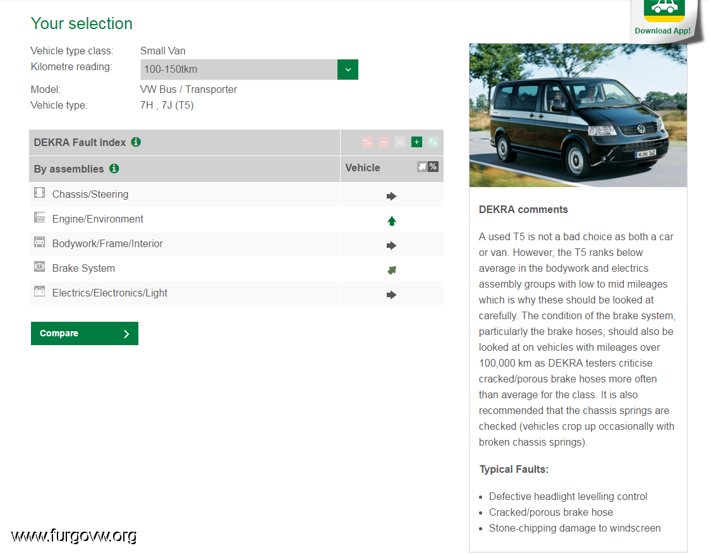
Task: Click the "Vehicle" column header
Action: [363, 168]
